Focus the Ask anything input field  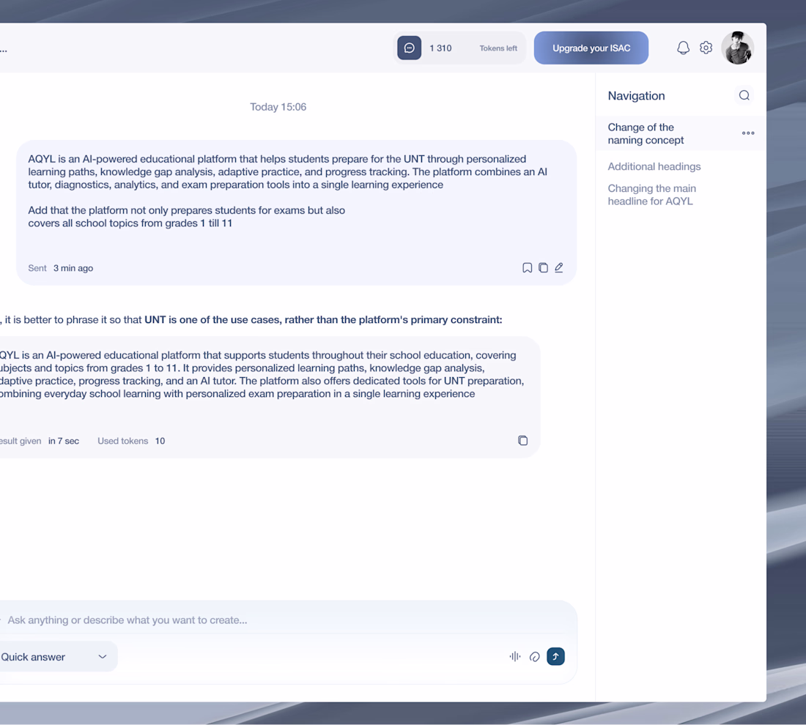click(288, 620)
